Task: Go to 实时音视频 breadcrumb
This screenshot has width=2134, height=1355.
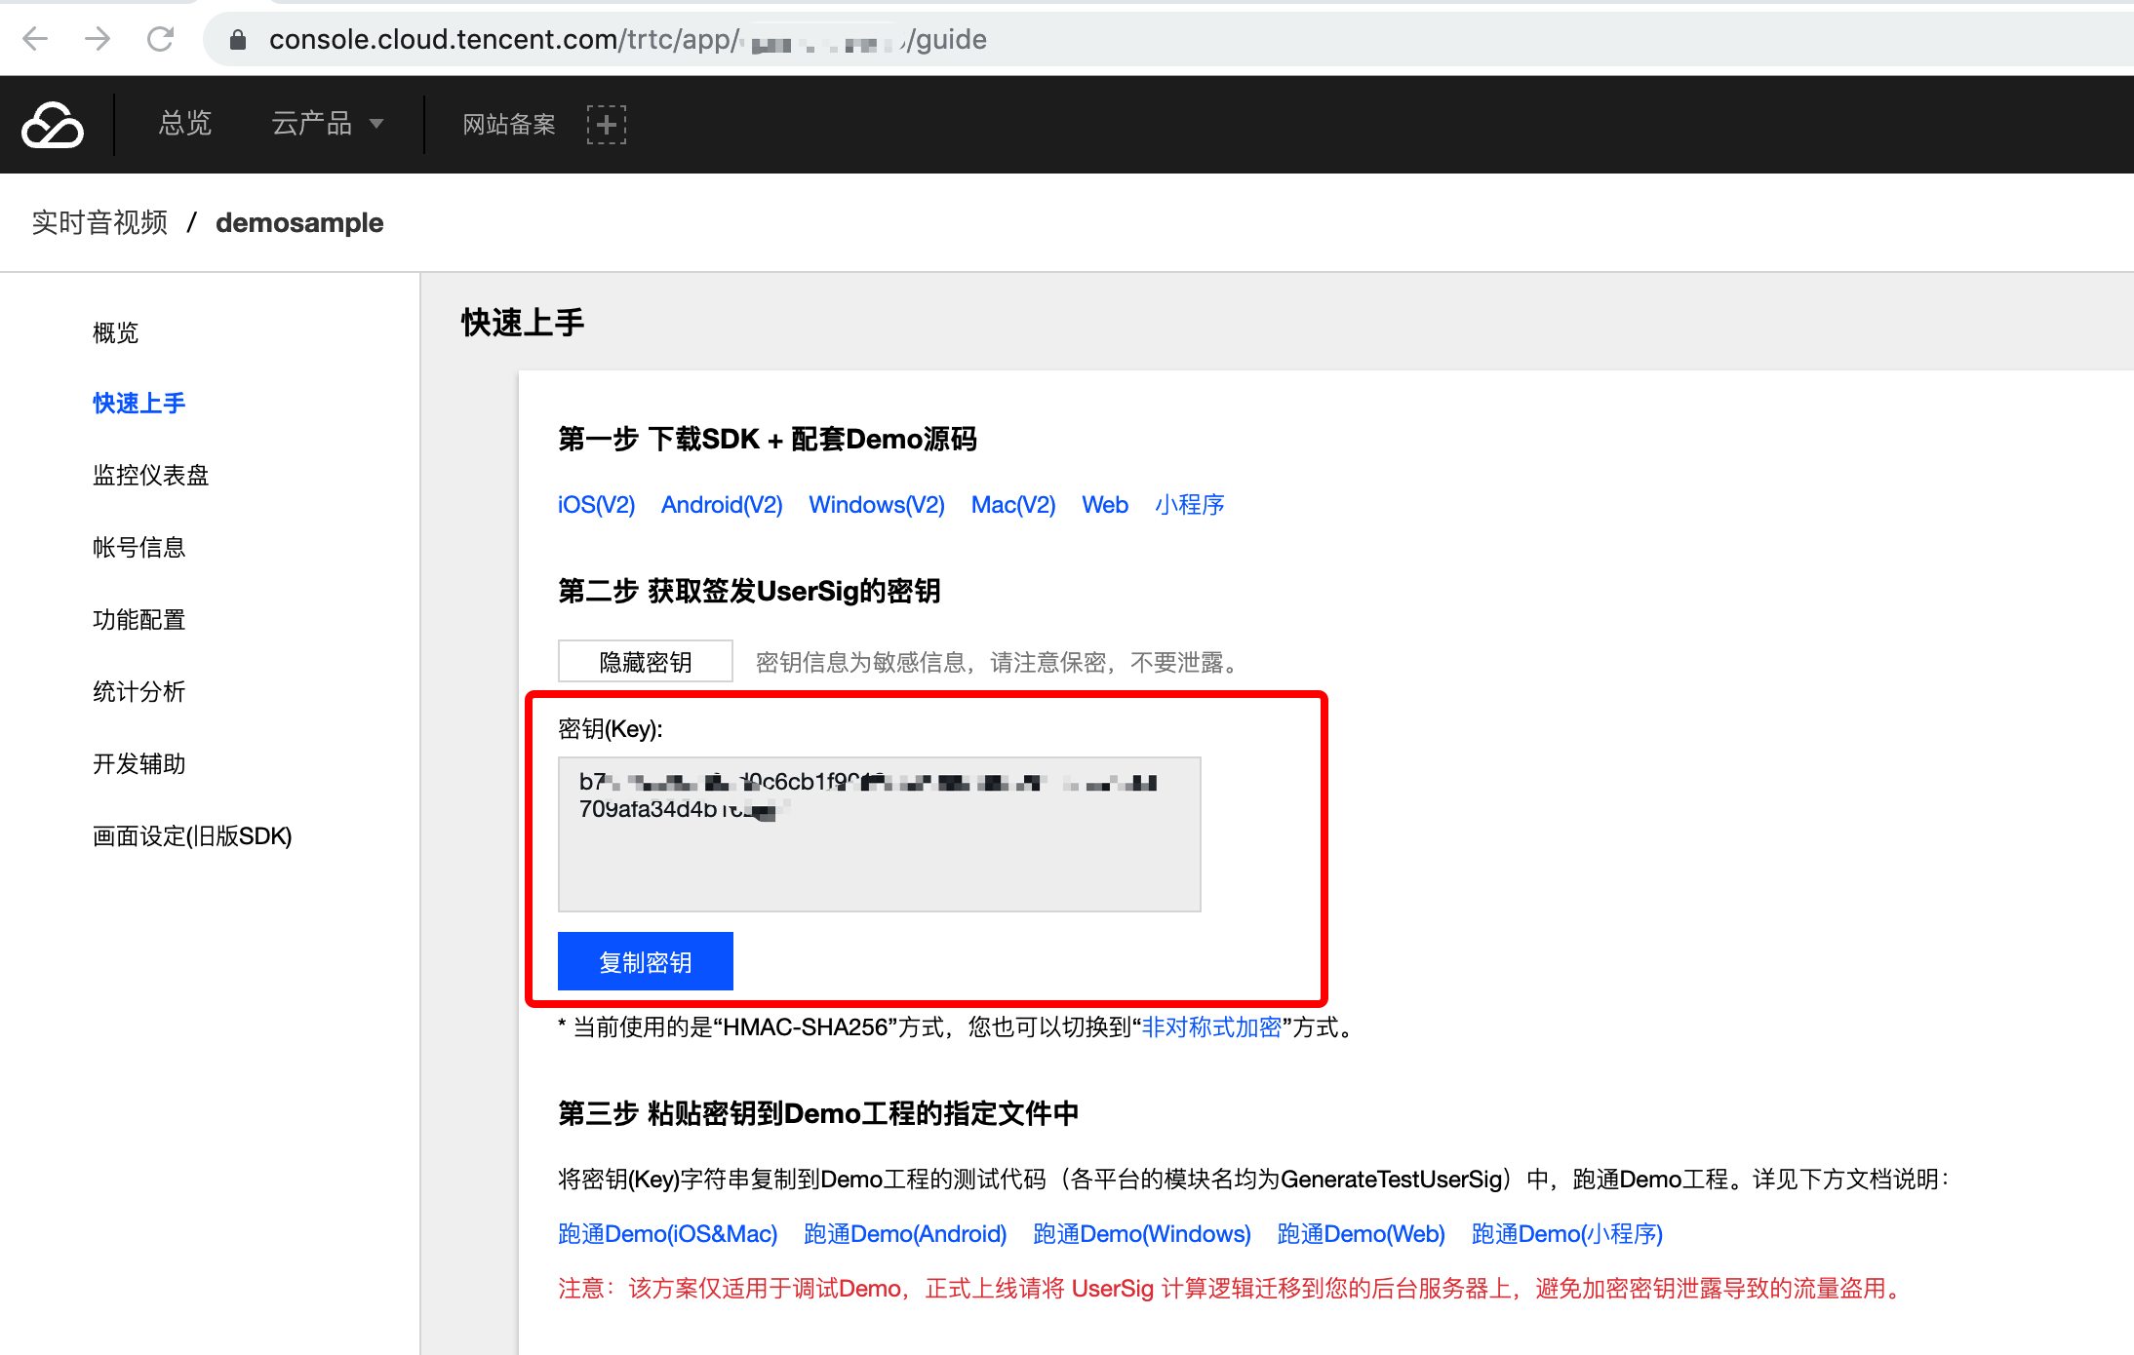Action: coord(99,223)
